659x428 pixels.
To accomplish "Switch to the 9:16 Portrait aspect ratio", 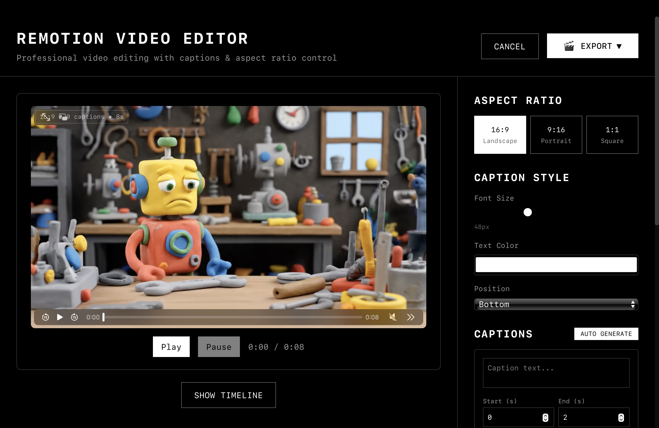I will (556, 135).
